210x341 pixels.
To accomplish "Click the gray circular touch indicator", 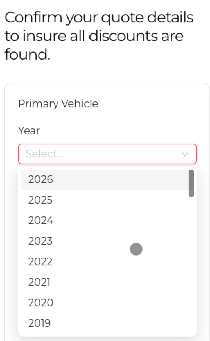I will [136, 249].
